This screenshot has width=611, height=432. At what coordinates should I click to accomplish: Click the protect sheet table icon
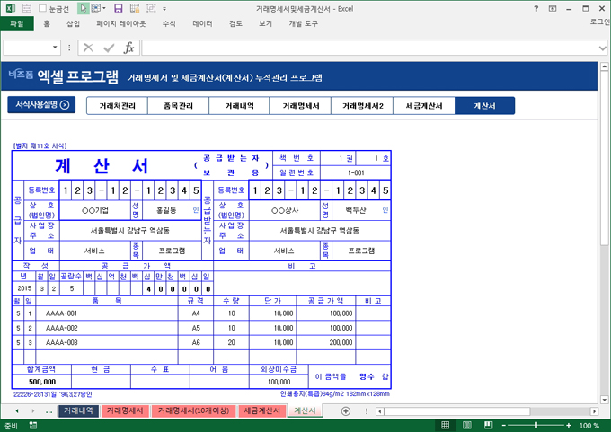135,8
